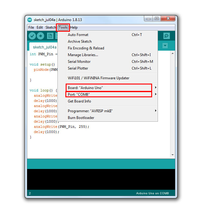201x219 pixels.
Task: Launch Serial Plotter from menu
Action: [x=108, y=68]
